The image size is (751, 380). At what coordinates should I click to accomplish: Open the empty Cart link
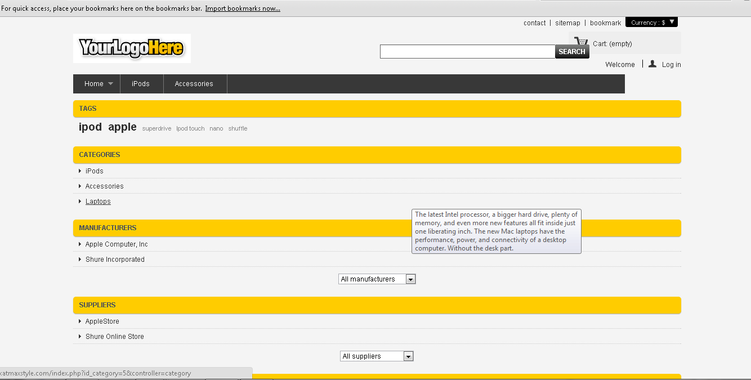coord(613,44)
